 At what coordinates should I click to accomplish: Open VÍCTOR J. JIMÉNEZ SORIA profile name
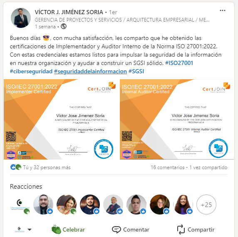69,12
